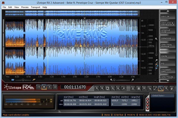Click the zoom out button in bottom toolbar
Screen dimensions: 178x118
(102, 88)
